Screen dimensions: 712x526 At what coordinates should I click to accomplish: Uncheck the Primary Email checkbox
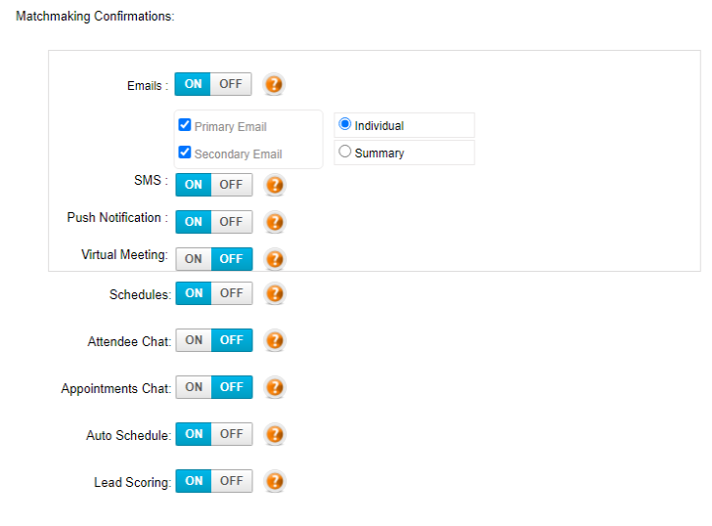184,124
